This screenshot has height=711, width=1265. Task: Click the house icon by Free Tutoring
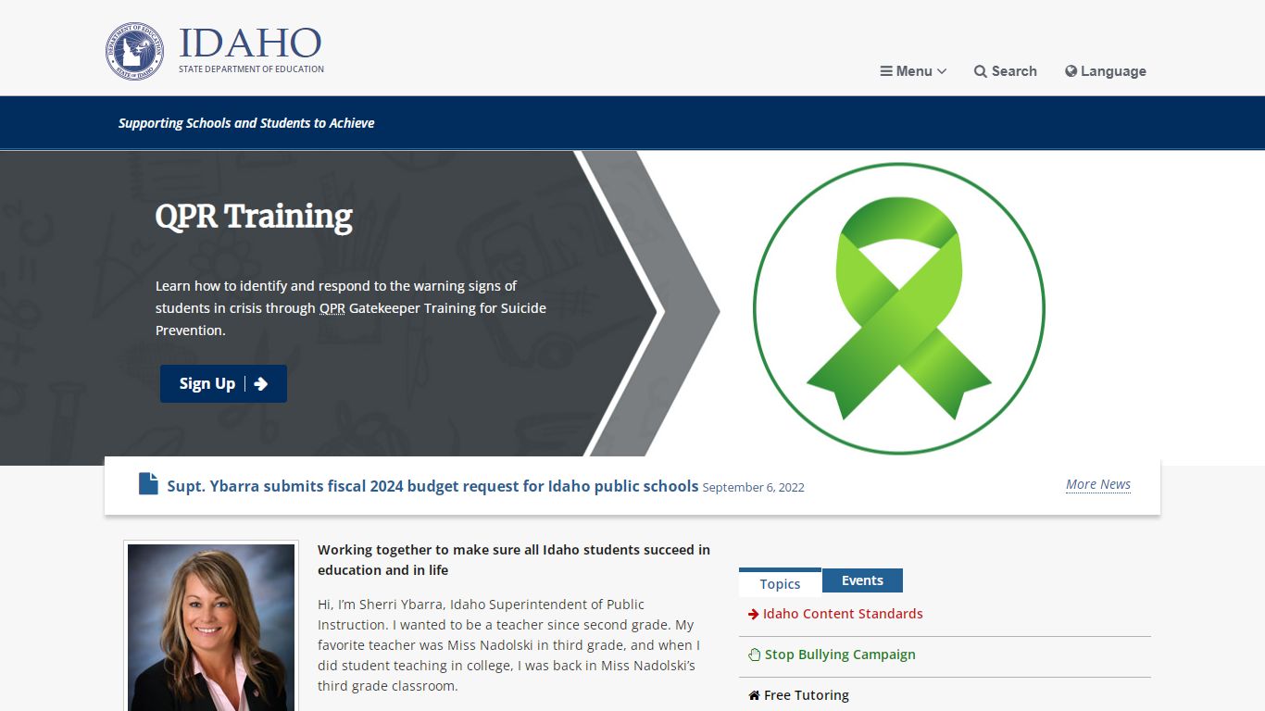(x=754, y=695)
